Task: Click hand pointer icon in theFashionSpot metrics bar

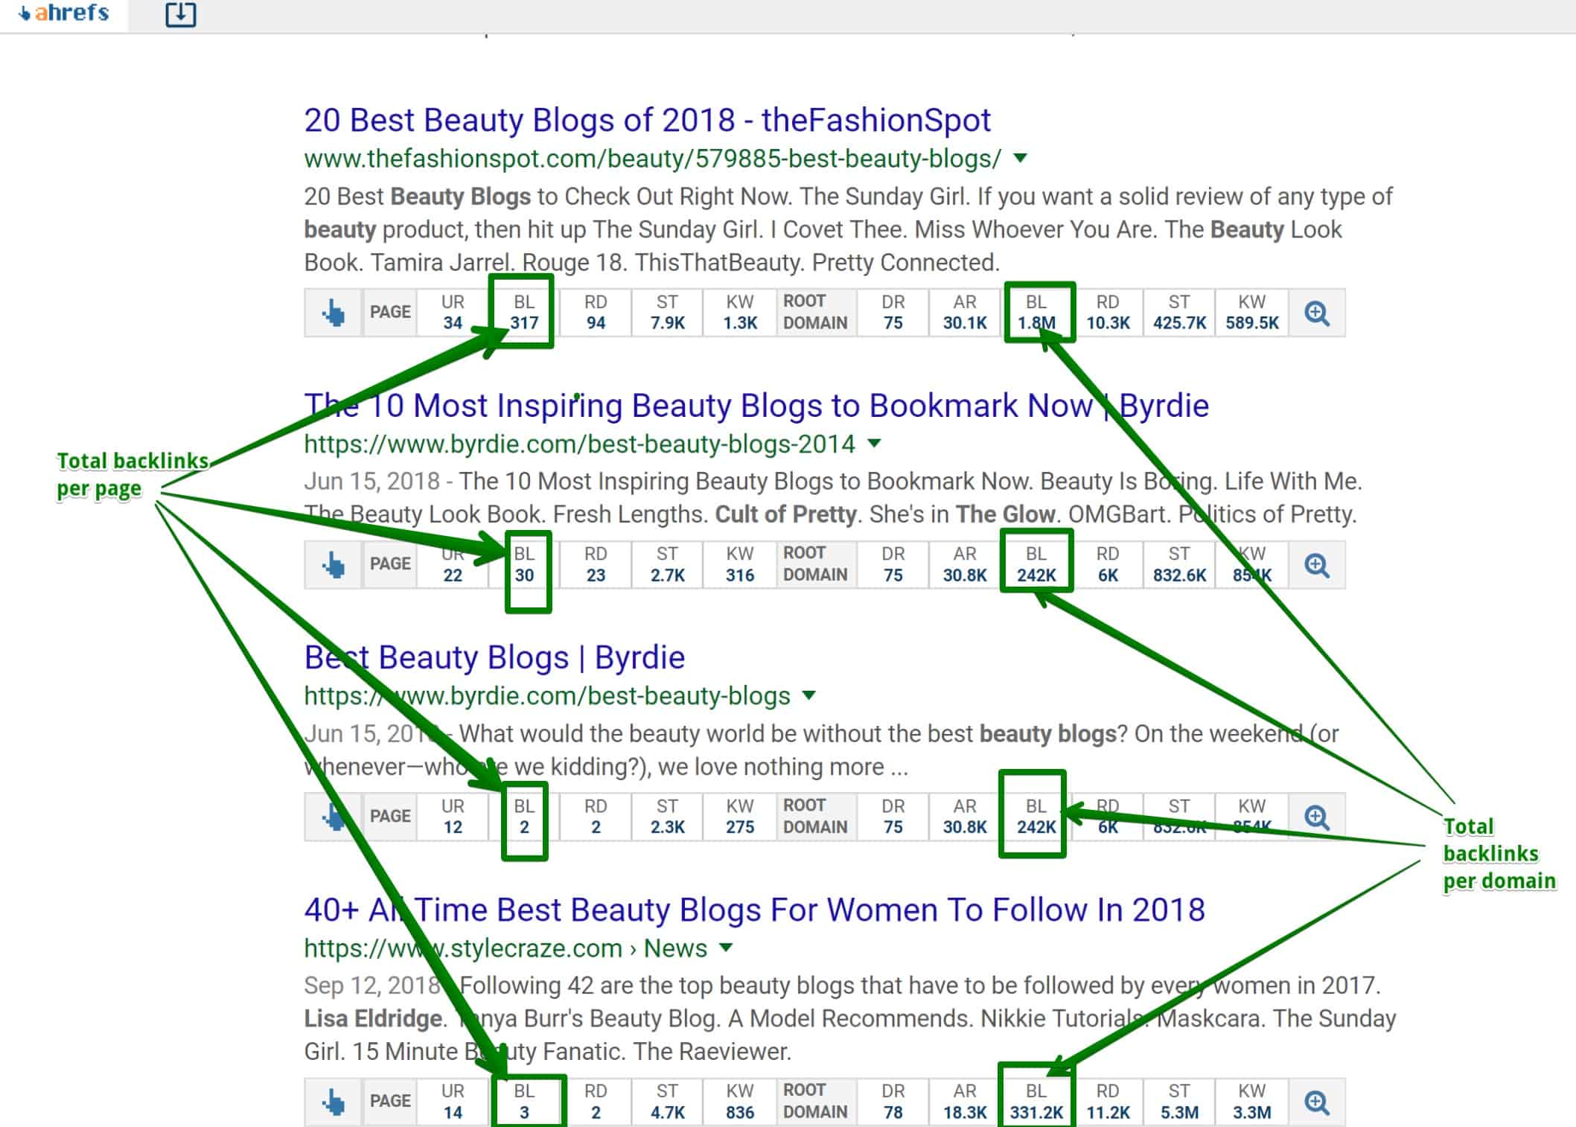Action: click(334, 313)
